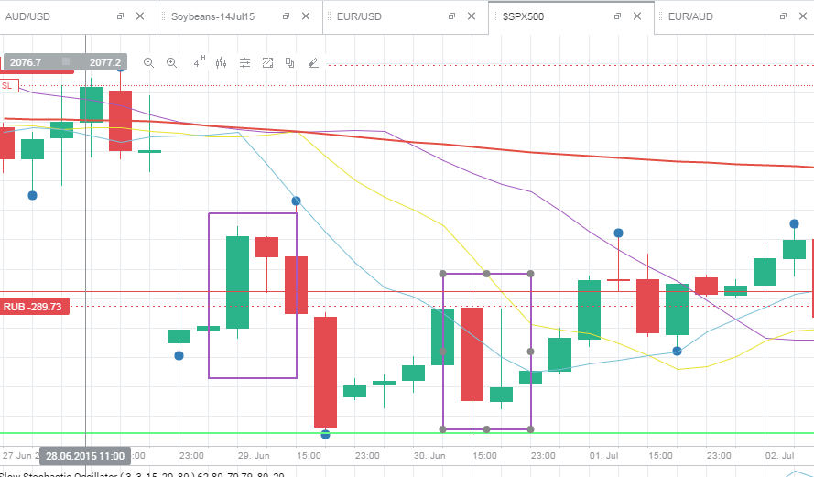Pop out the EUR/USD tab window
The width and height of the screenshot is (814, 477).
click(x=451, y=16)
